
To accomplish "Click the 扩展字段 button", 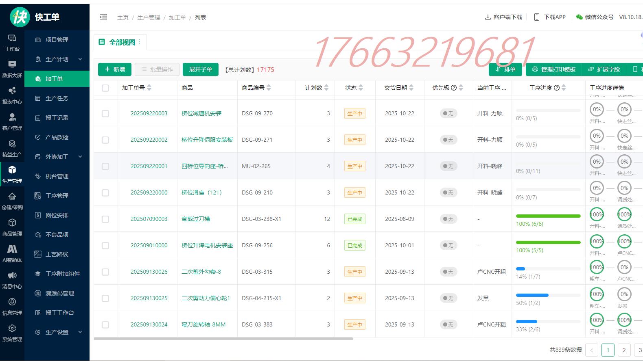I will [604, 69].
